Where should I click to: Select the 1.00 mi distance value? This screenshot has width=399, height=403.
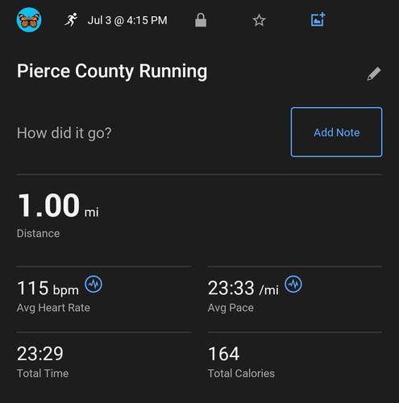(x=58, y=206)
